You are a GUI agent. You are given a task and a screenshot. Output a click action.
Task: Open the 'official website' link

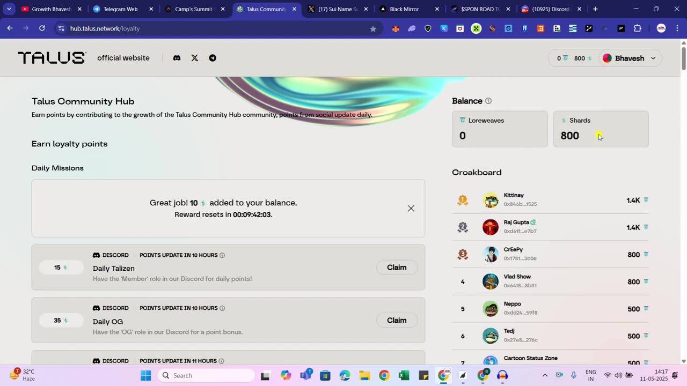pos(123,58)
